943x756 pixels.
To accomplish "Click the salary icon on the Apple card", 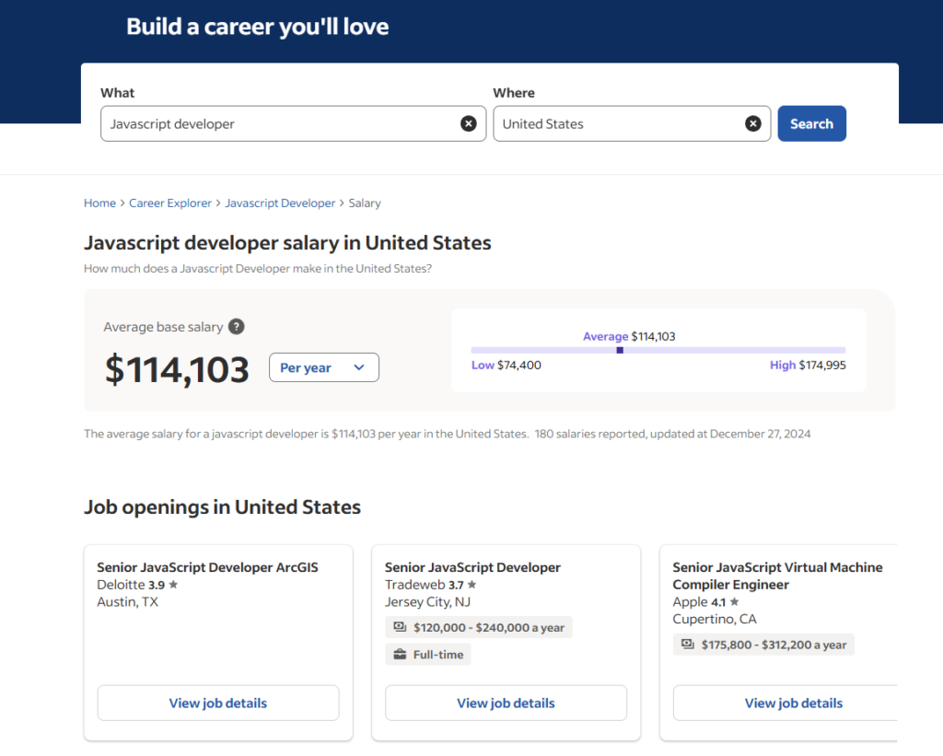I will point(687,645).
